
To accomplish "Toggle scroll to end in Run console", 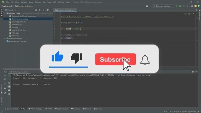I will 9,87.
